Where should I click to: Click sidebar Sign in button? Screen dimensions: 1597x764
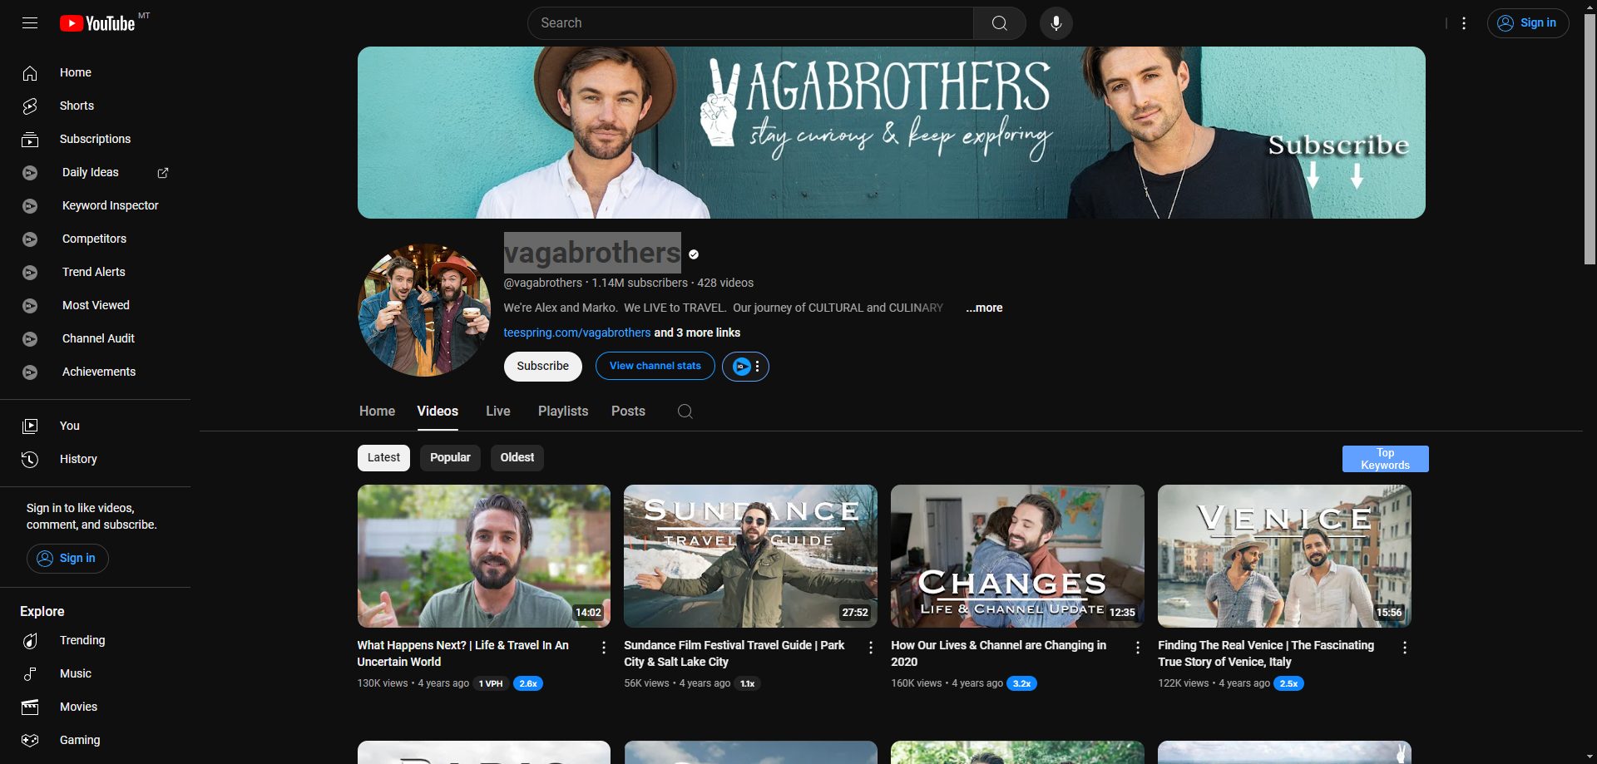(67, 559)
